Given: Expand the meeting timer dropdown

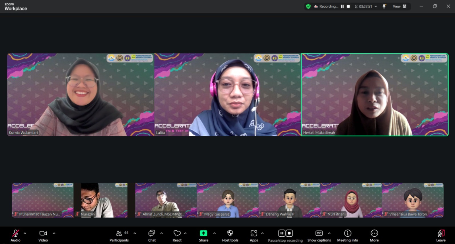Looking at the screenshot, I should coord(376,7).
